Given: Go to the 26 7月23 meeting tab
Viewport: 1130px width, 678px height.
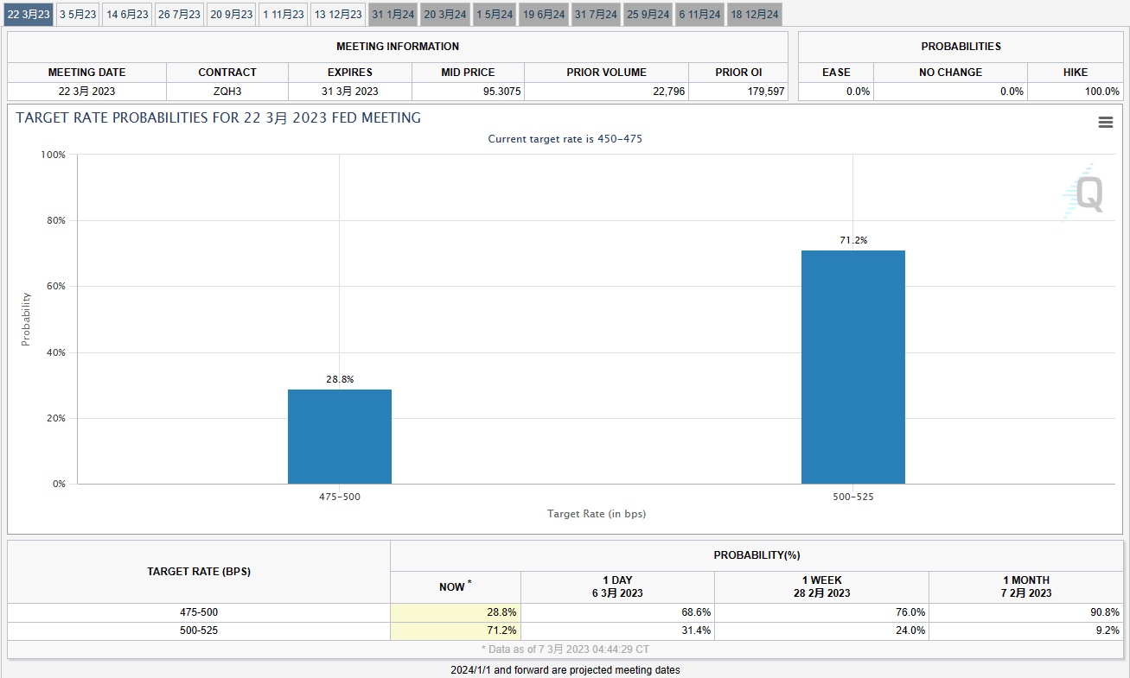Looking at the screenshot, I should (180, 14).
